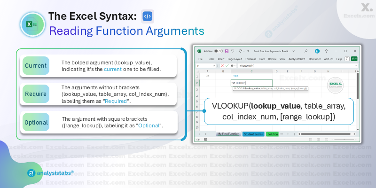Click the more sheets ellipsis after Solution tab

[x=282, y=134]
